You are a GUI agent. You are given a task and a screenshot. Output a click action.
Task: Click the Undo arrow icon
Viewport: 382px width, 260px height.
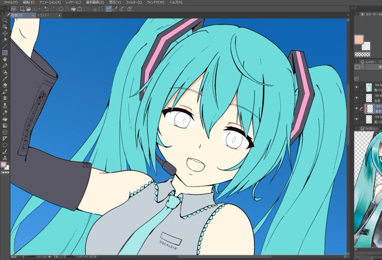click(x=46, y=9)
